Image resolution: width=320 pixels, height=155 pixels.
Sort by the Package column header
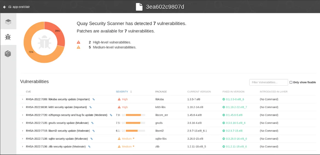pyautogui.click(x=161, y=92)
